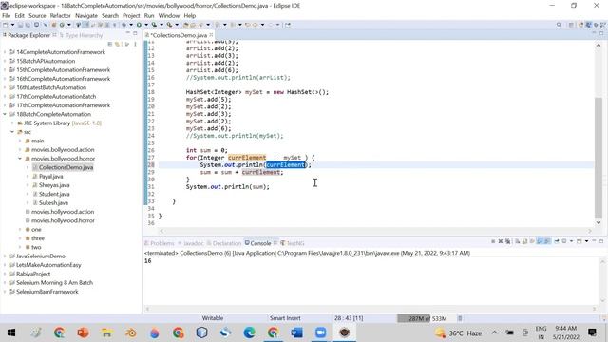Click the weather widget 36°C Haze

[x=459, y=332]
